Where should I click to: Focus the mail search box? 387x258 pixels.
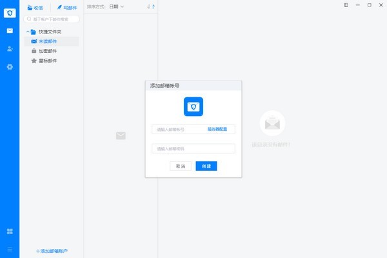pos(52,19)
